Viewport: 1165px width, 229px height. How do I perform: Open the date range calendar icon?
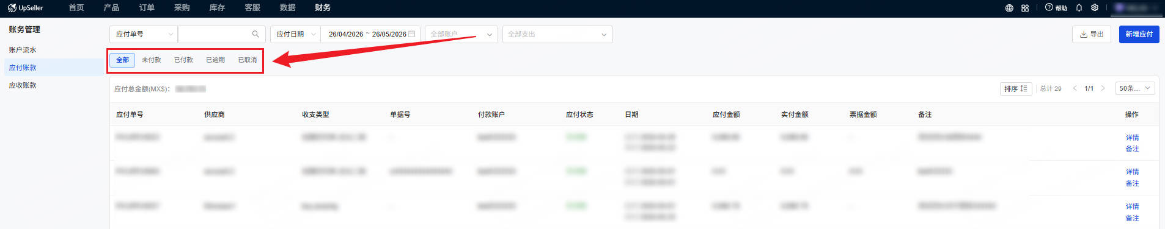point(412,34)
